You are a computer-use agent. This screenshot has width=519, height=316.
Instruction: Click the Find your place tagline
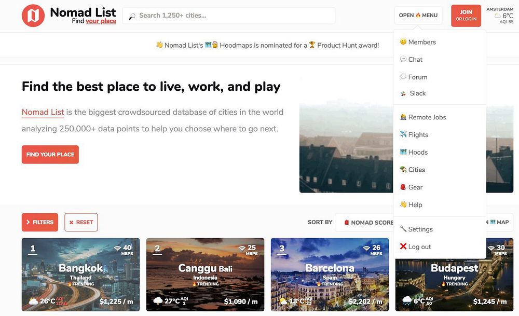(94, 21)
